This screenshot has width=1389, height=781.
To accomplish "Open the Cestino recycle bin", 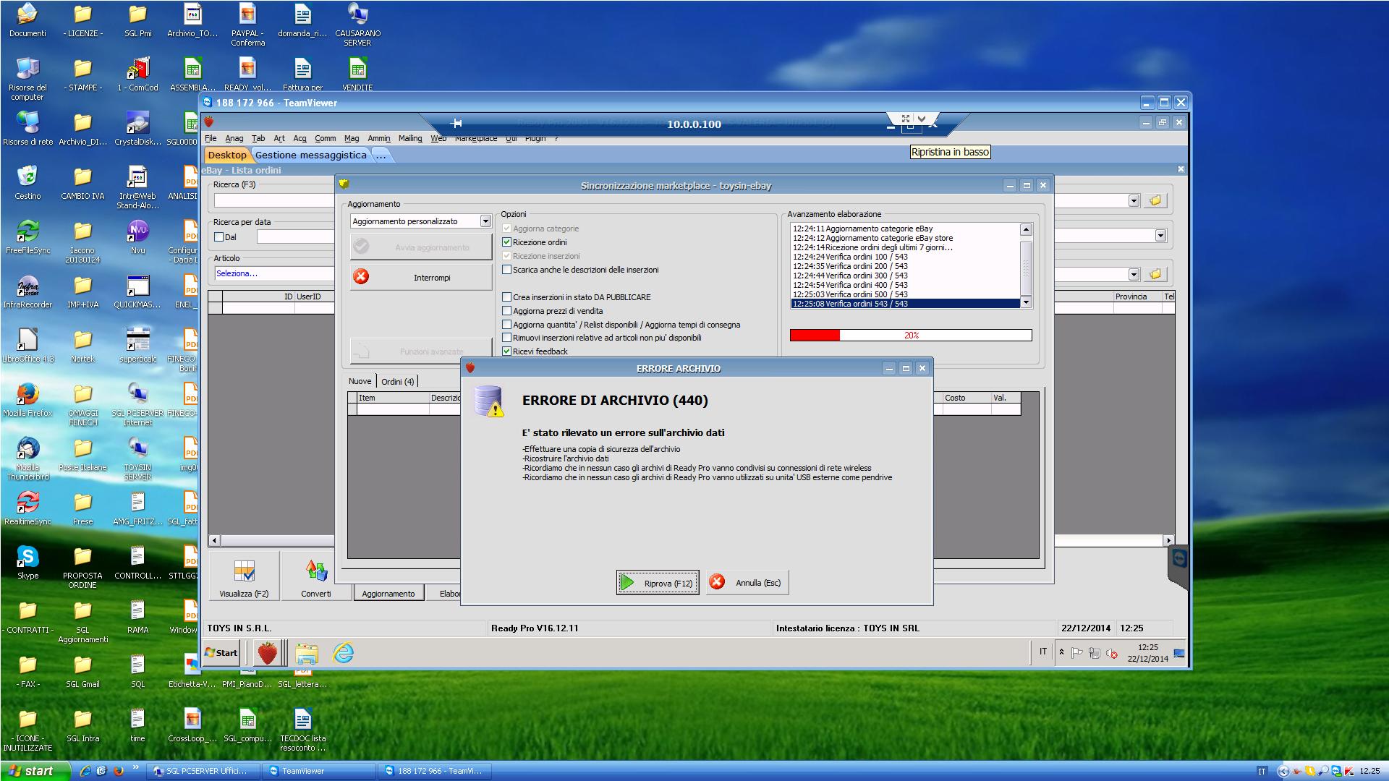I will coord(27,177).
